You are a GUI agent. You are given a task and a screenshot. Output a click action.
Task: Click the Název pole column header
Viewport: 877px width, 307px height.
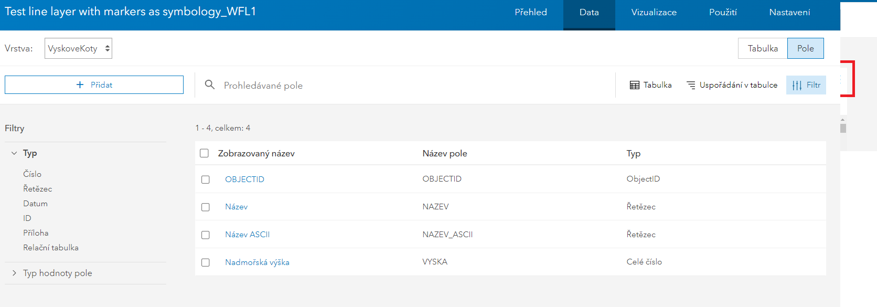tap(444, 153)
